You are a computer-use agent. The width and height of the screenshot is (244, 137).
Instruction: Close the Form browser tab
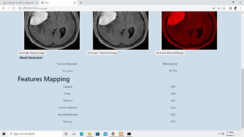tap(75, 3)
